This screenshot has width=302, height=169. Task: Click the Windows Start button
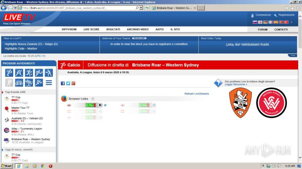(6, 166)
